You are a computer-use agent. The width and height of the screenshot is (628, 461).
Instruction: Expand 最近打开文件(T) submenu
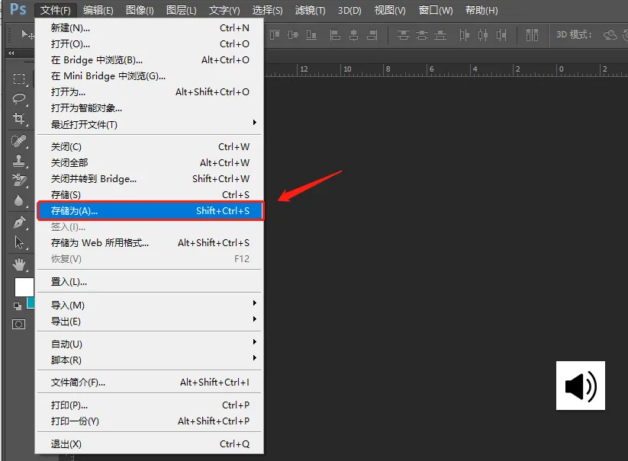click(x=150, y=124)
